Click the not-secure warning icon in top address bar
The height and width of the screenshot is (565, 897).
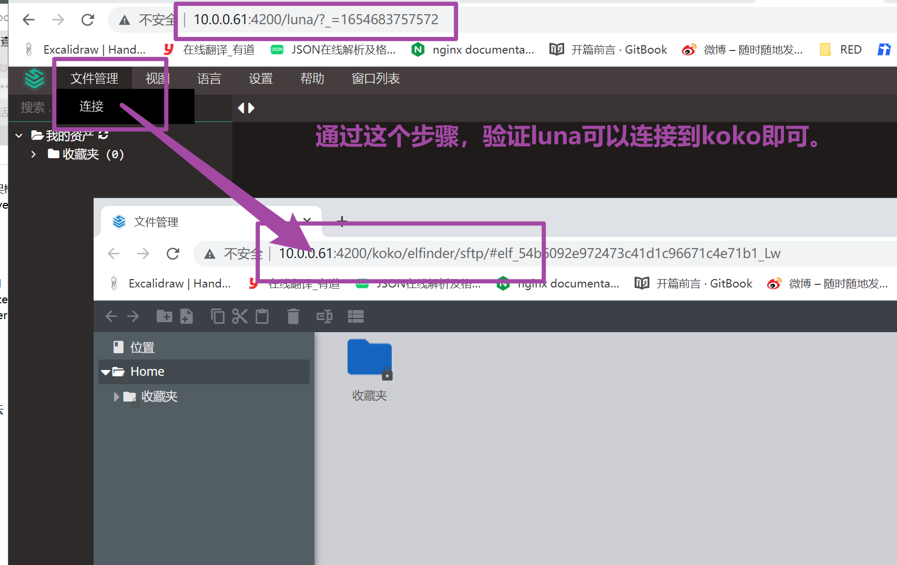point(124,20)
